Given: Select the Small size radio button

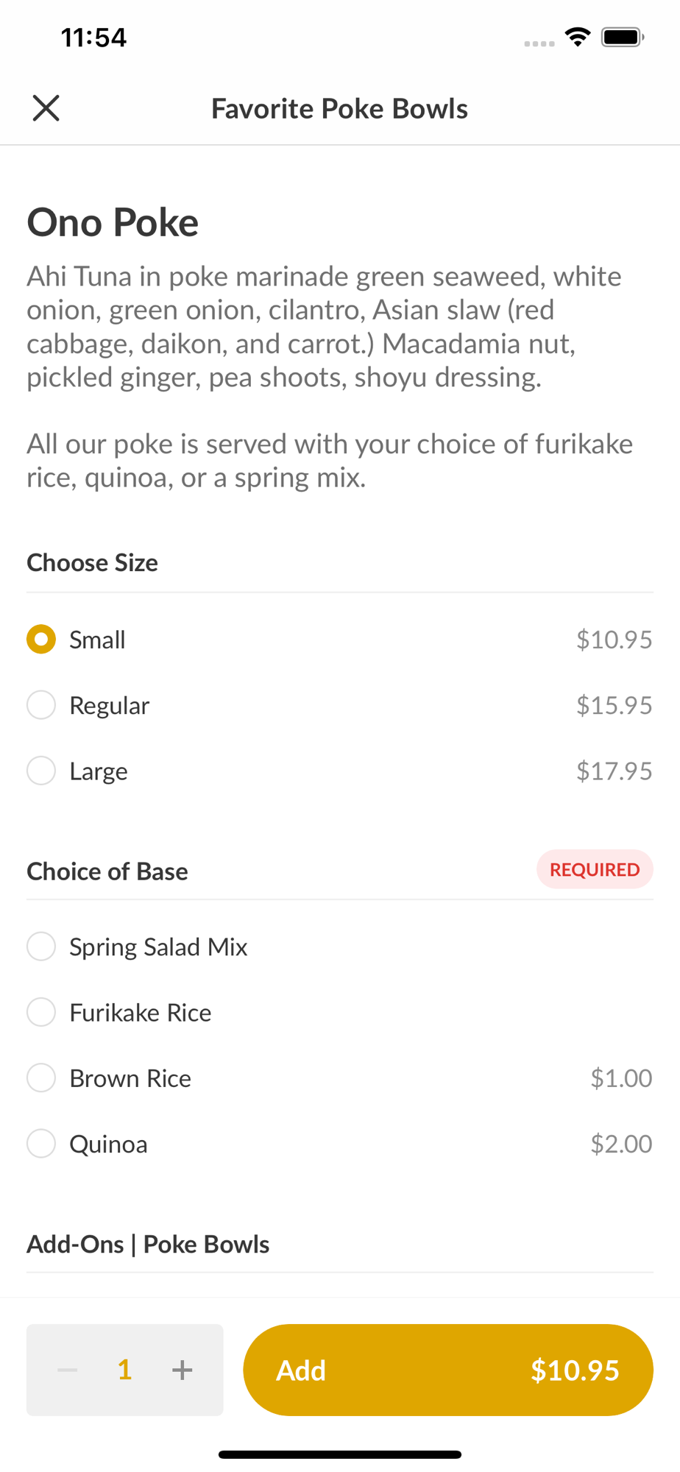Looking at the screenshot, I should coord(41,640).
